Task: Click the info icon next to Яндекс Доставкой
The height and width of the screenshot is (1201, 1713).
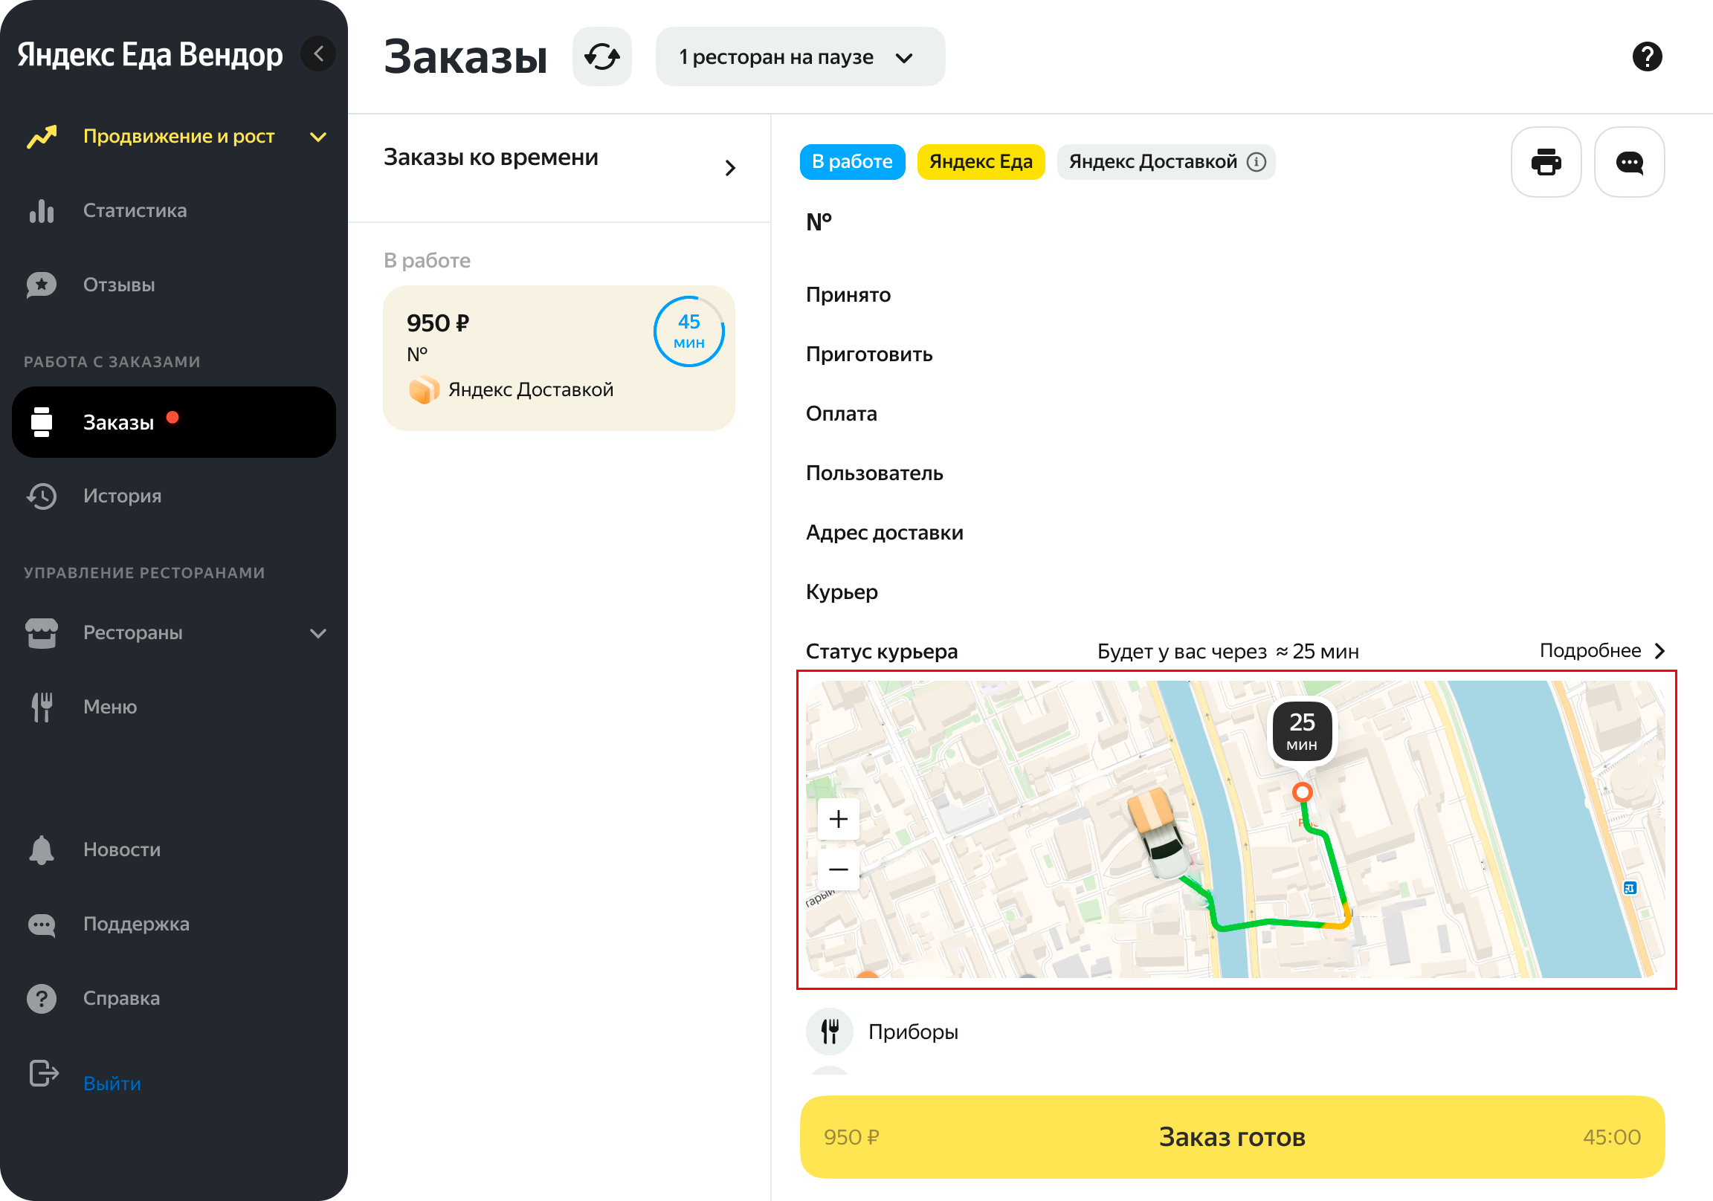Action: point(1256,162)
